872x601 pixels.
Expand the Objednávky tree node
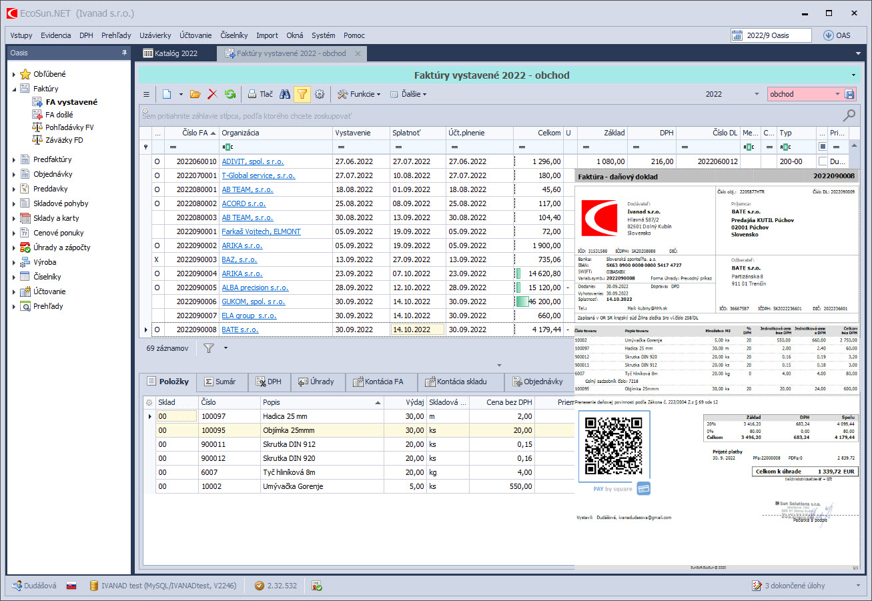pyautogui.click(x=14, y=174)
